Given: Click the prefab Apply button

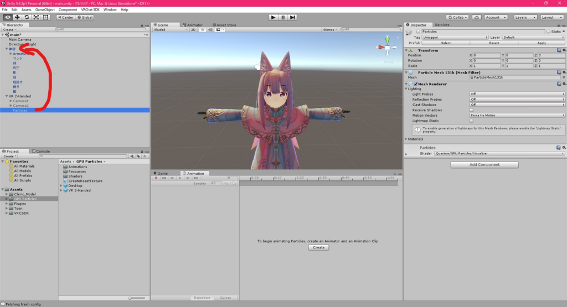Looking at the screenshot, I should [542, 43].
